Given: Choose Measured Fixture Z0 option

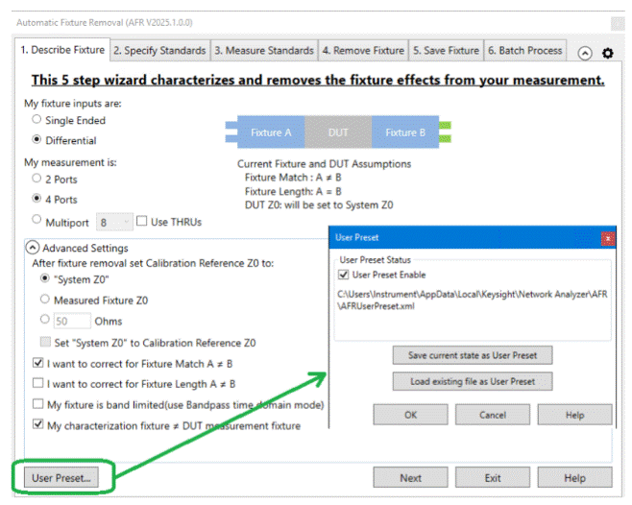Looking at the screenshot, I should 44,300.
